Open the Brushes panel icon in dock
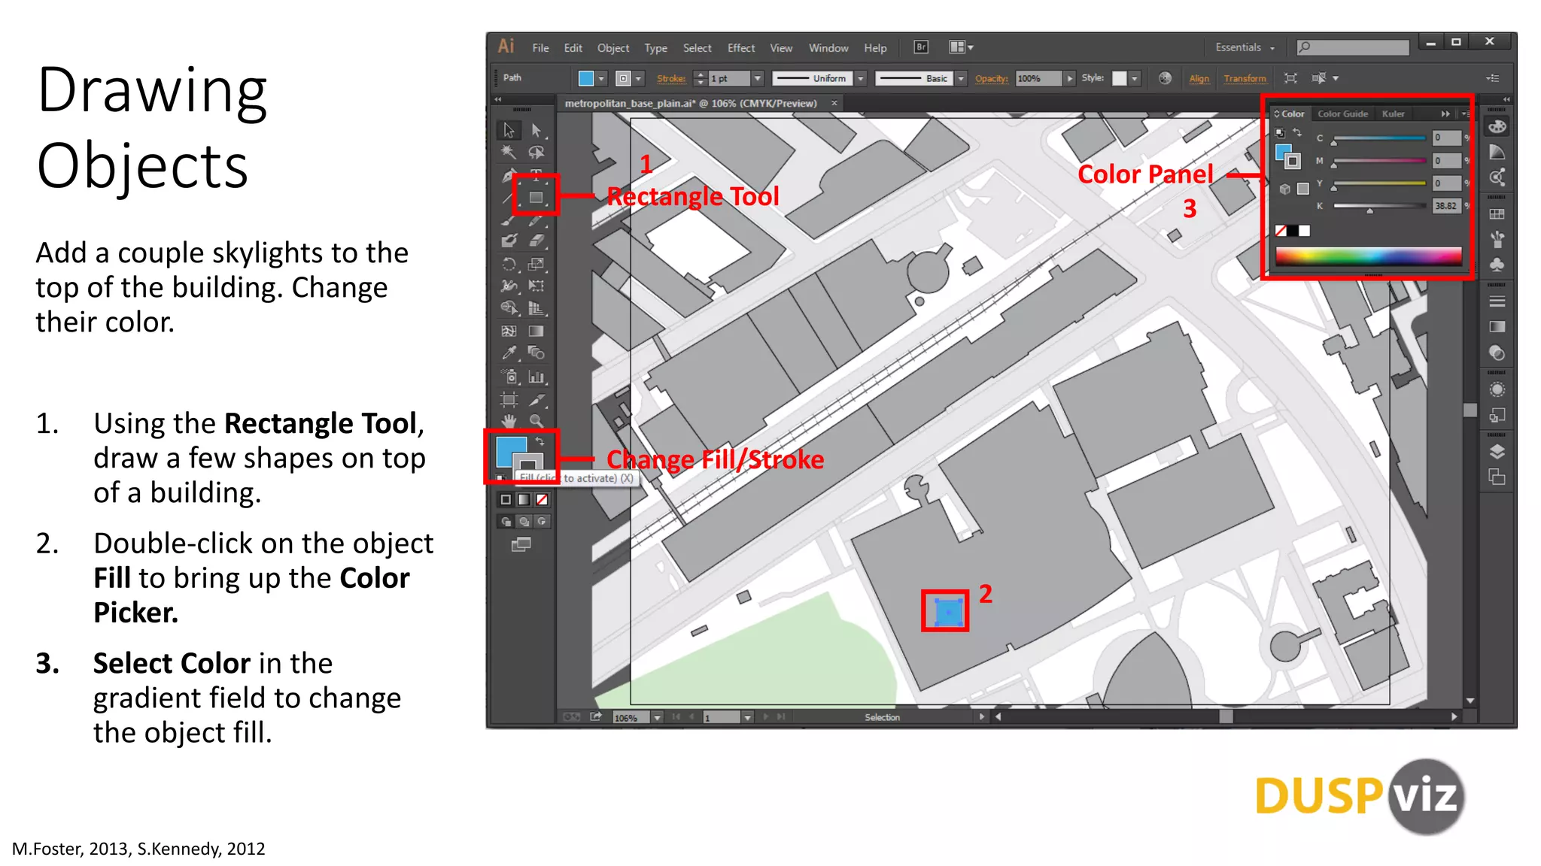This screenshot has width=1541, height=866. 1497,240
